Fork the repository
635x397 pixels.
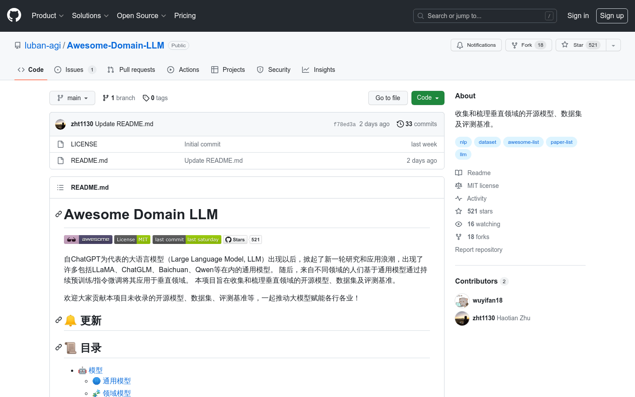(x=528, y=45)
